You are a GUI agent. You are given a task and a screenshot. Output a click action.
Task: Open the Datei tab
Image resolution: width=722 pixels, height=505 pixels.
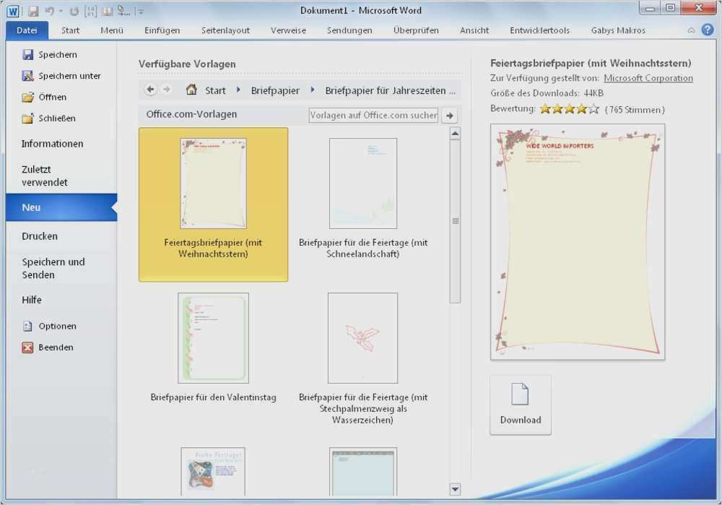pyautogui.click(x=27, y=30)
